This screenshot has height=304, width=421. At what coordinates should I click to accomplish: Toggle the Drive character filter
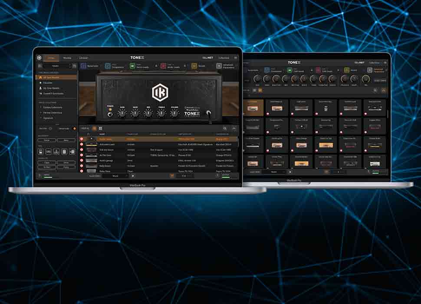pyautogui.click(x=66, y=162)
